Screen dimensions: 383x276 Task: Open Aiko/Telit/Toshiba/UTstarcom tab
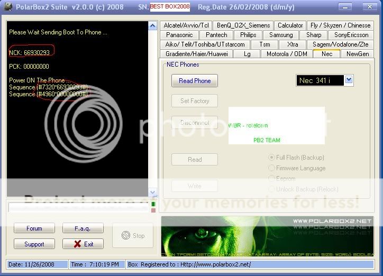tap(205, 44)
